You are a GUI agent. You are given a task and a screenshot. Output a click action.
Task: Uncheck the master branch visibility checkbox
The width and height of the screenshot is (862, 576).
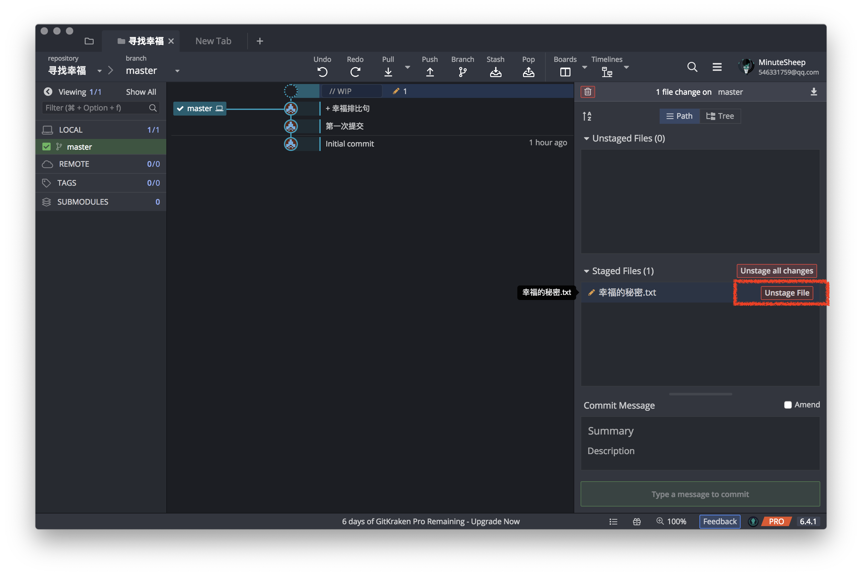(x=46, y=147)
